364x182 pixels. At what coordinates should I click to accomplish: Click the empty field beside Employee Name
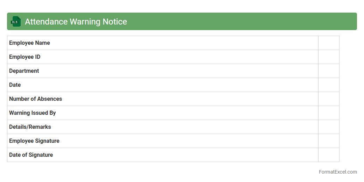pyautogui.click(x=329, y=43)
